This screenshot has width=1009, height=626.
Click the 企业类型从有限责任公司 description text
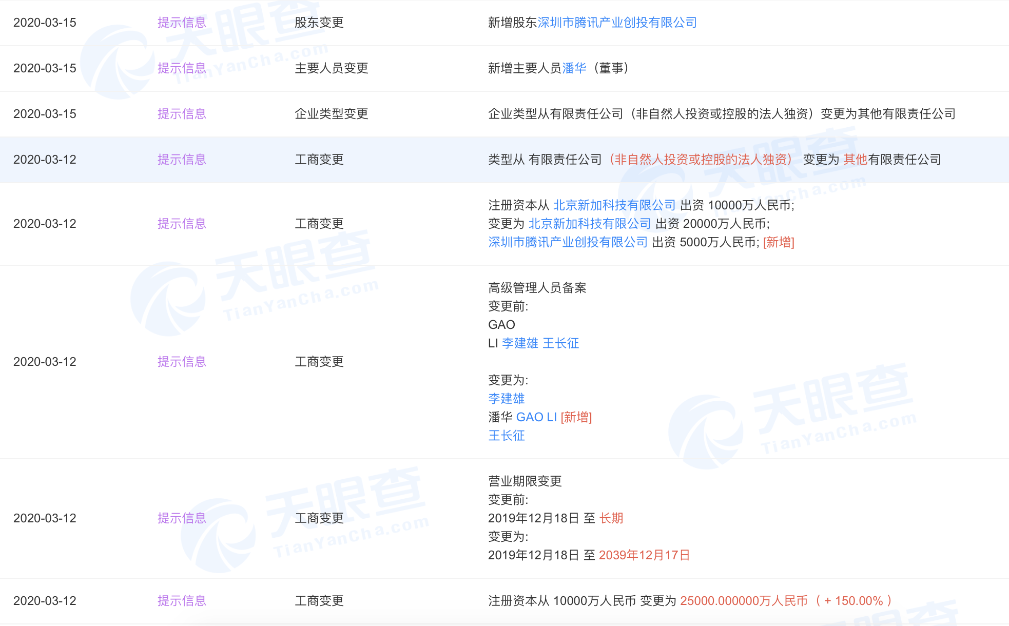(722, 114)
